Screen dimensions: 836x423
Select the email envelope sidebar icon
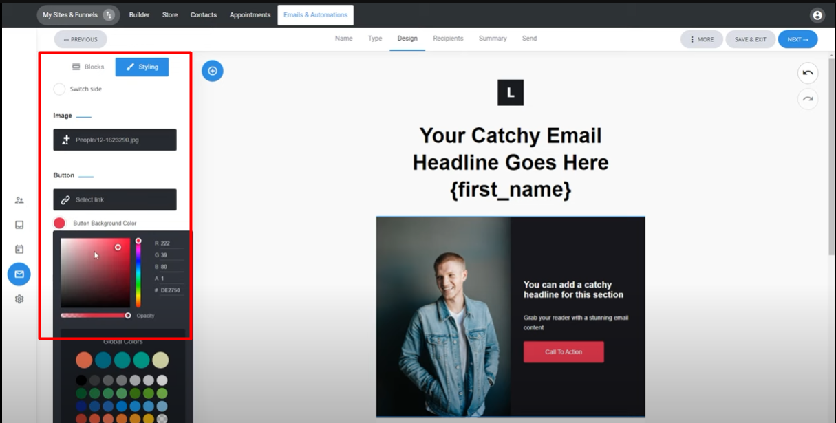[x=19, y=274]
